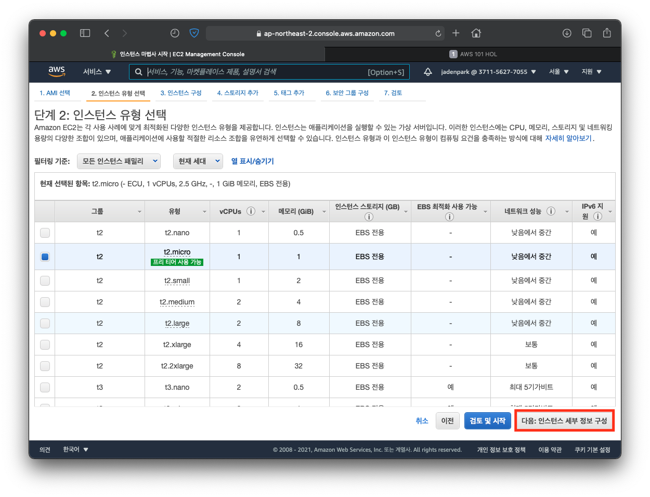Click the 의견 feedback link in footer
Image resolution: width=650 pixels, height=497 pixels.
(45, 450)
